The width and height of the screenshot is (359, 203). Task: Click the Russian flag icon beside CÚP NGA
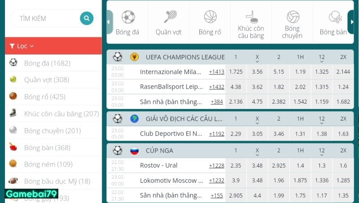134,150
